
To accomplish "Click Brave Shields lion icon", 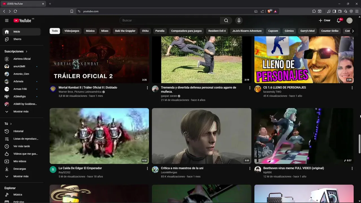I will (x=270, y=11).
